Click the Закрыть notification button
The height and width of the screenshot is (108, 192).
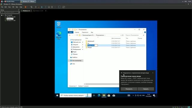[146, 89]
